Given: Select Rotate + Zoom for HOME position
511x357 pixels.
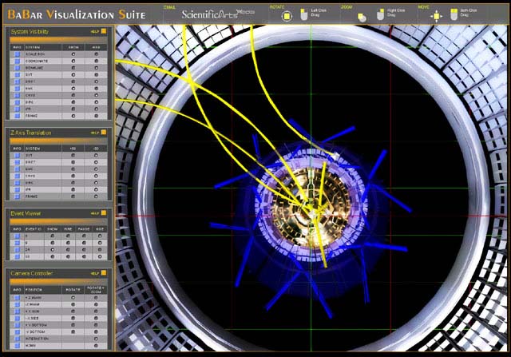Looking at the screenshot, I should (96, 346).
